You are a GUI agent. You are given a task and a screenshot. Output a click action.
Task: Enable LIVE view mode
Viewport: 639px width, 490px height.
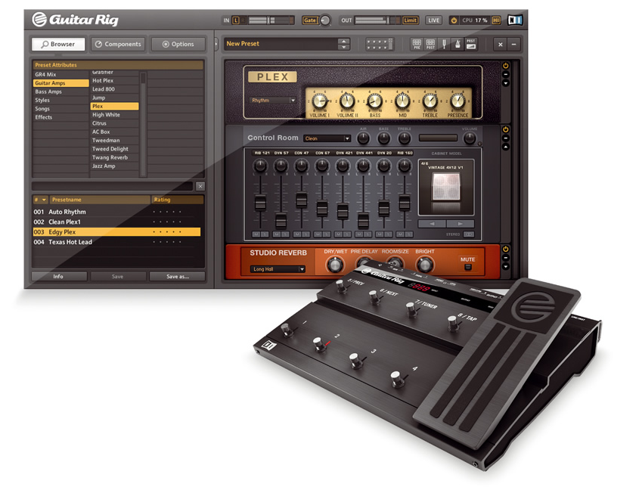click(433, 20)
